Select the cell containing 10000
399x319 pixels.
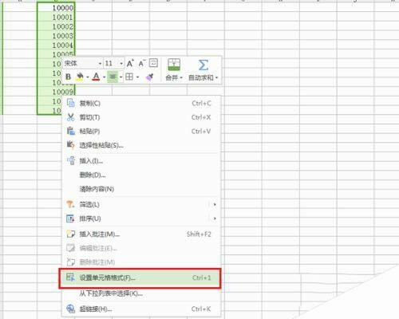pos(56,8)
